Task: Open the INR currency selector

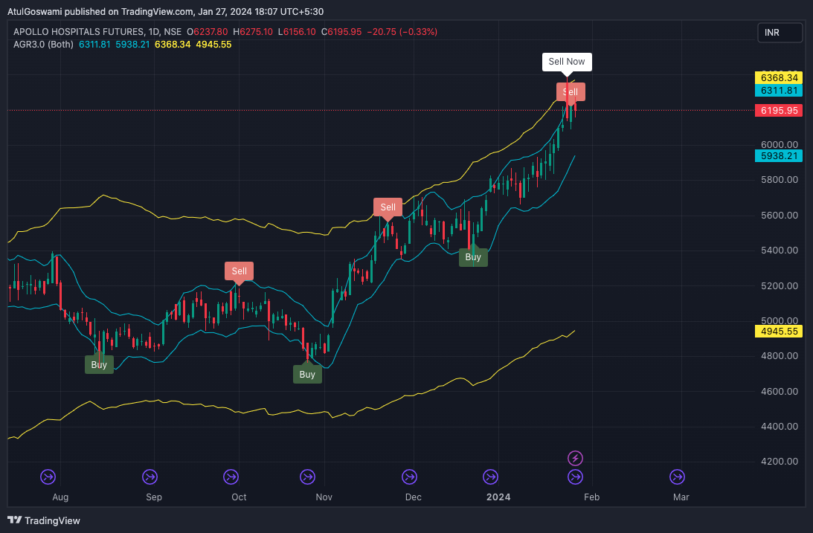Action: [x=780, y=33]
